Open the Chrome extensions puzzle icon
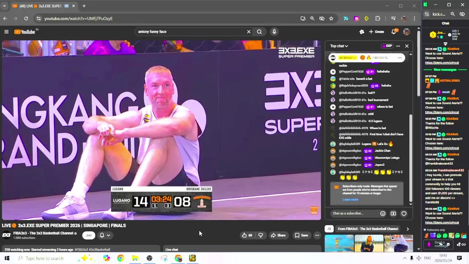Screen dimensions: 469x264 point(378,18)
